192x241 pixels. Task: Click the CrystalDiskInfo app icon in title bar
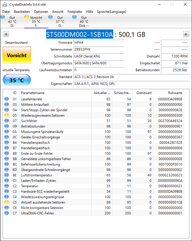[x=5, y=5]
